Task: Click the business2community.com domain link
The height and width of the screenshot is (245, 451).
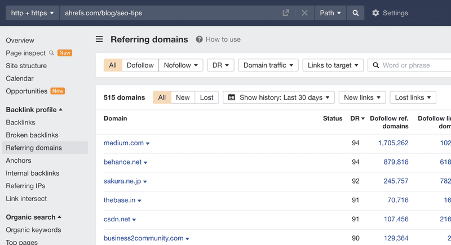Action: pyautogui.click(x=143, y=238)
